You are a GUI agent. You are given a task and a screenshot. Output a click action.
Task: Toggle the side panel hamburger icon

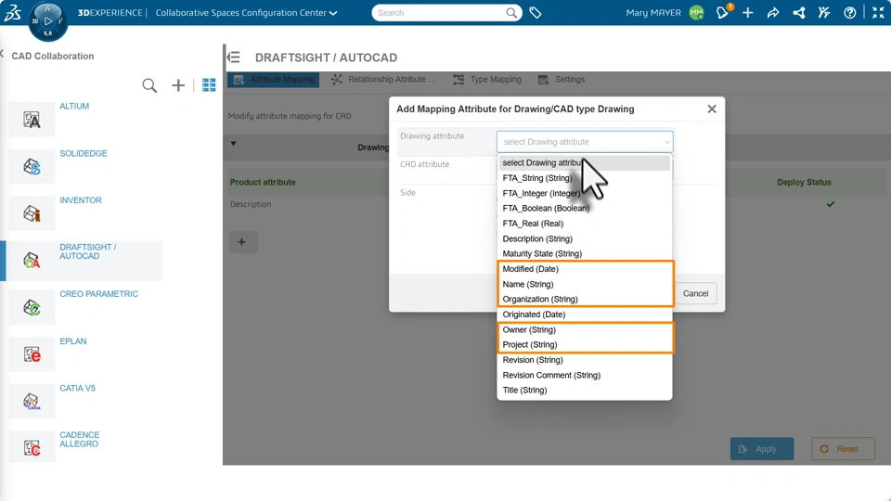pos(234,58)
